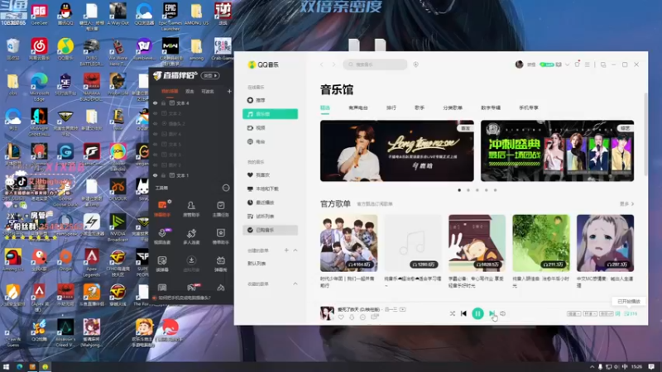Toggle visibility of 图片 2 source
The height and width of the screenshot is (372, 662).
point(156,165)
